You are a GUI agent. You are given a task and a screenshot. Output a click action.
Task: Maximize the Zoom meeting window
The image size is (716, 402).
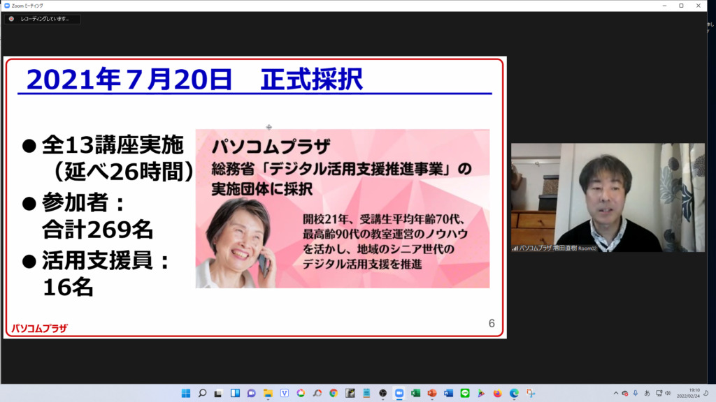tap(681, 6)
